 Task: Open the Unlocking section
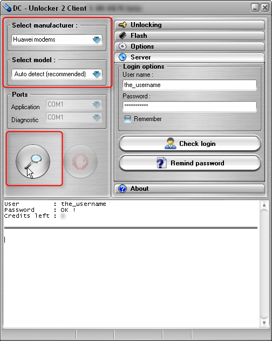point(189,25)
